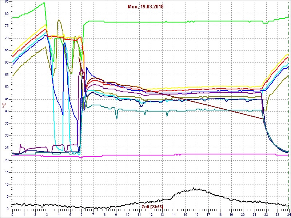Click hour 22 on the time axis
The width and height of the screenshot is (291, 218).
click(x=266, y=214)
